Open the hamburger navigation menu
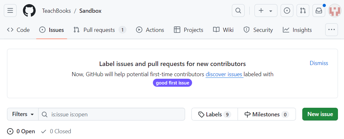Viewport: 344px width, 139px height. (10, 11)
